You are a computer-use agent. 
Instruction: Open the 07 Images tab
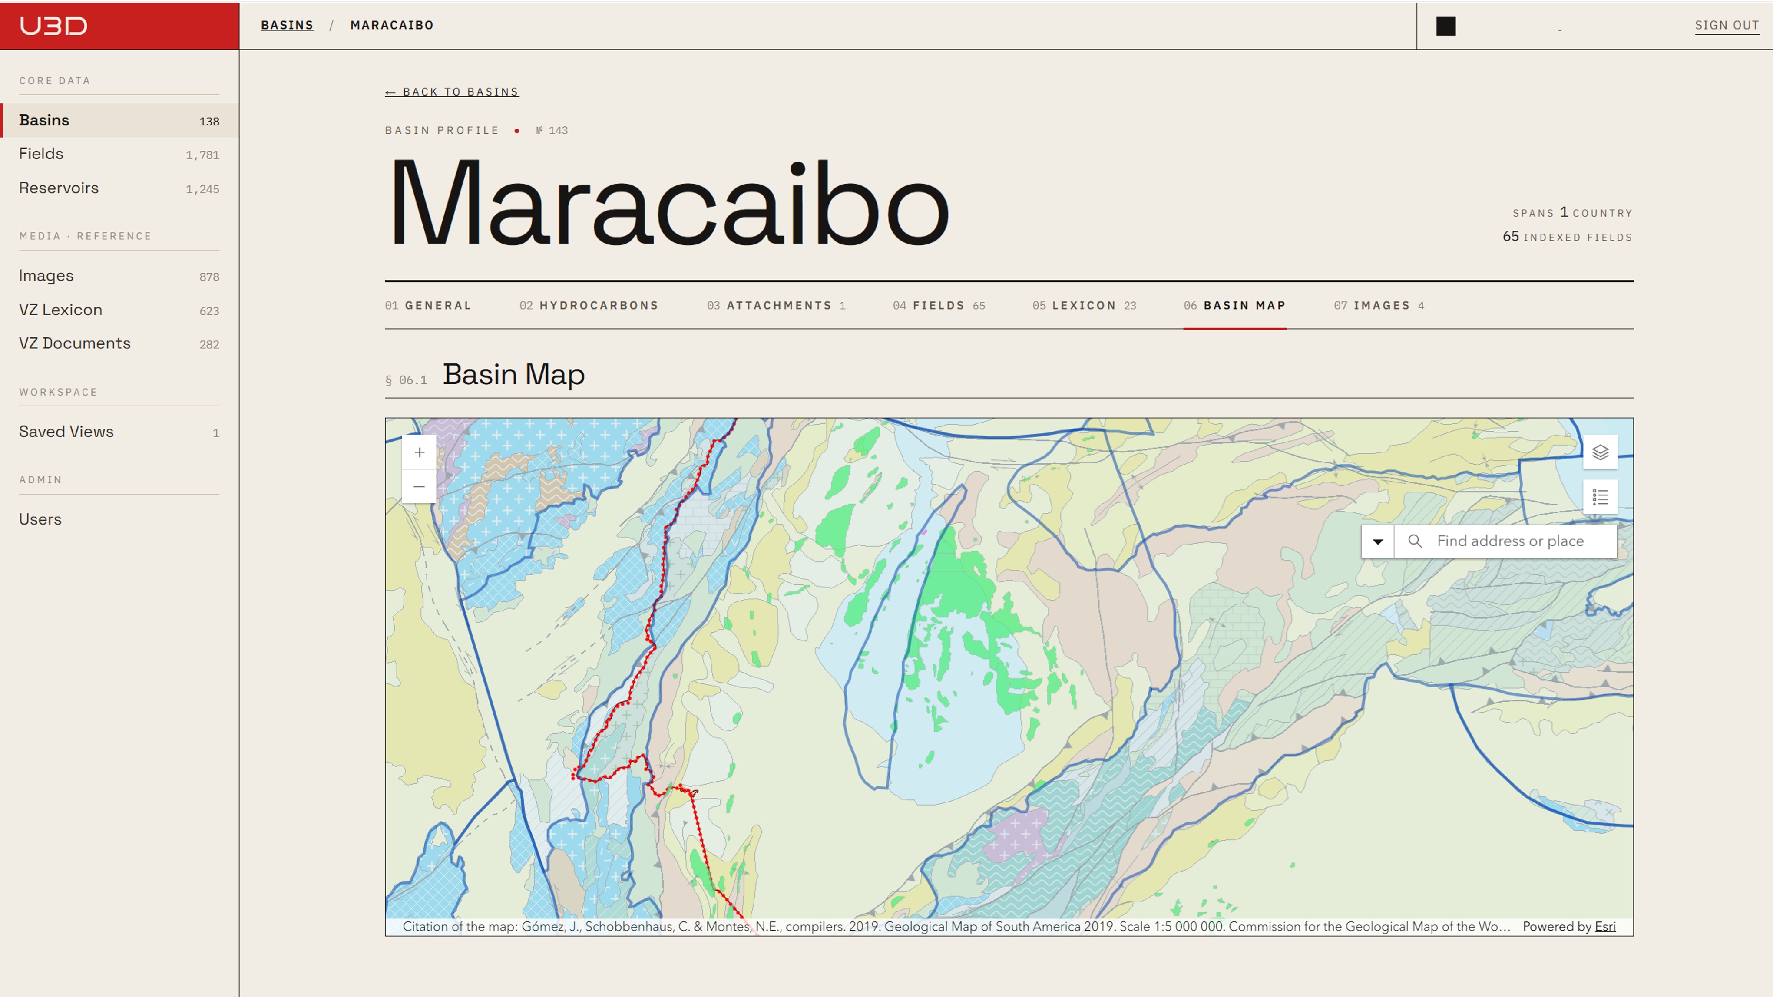tap(1379, 306)
